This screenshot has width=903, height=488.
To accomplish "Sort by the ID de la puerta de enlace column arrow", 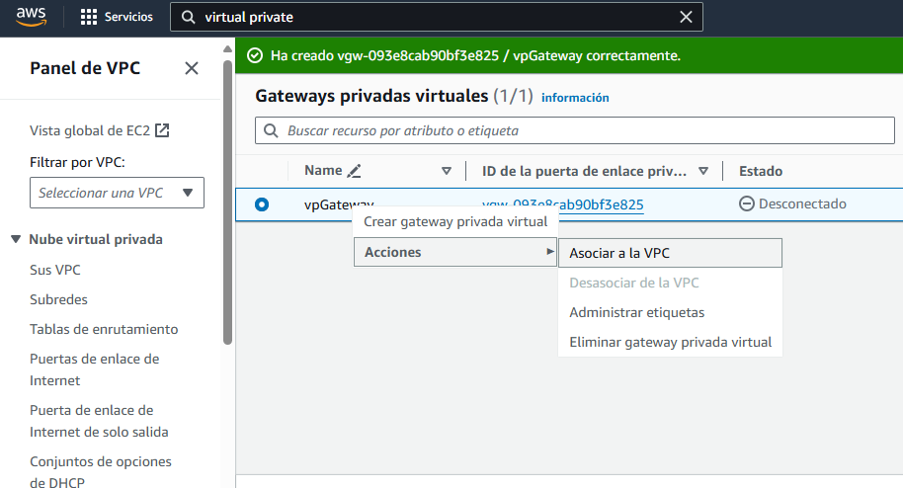I will (703, 171).
